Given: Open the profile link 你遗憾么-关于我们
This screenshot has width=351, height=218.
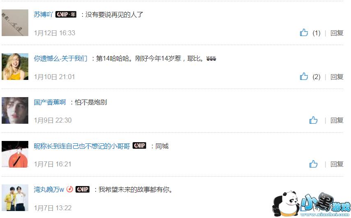Looking at the screenshot, I should pos(60,58).
